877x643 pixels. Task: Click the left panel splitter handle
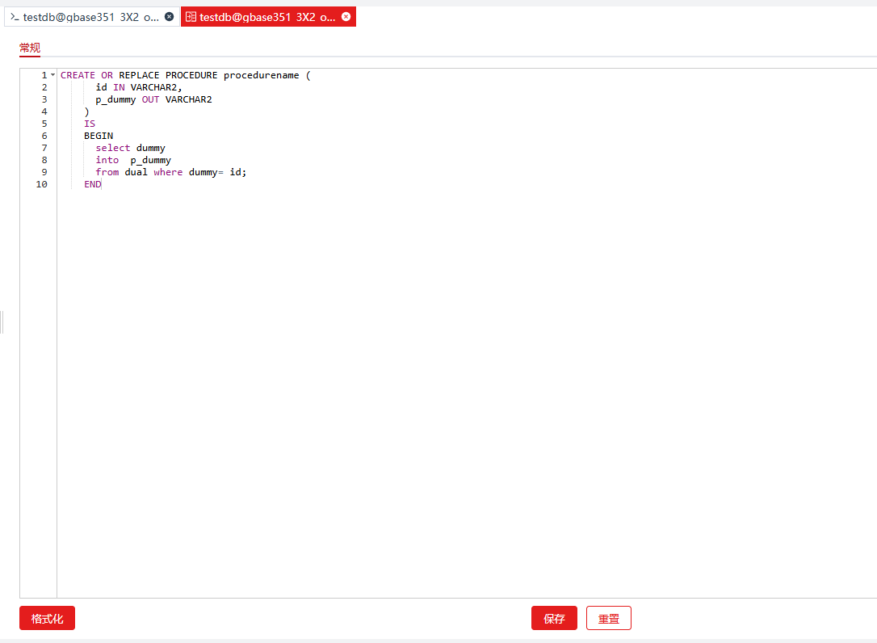coord(2,322)
